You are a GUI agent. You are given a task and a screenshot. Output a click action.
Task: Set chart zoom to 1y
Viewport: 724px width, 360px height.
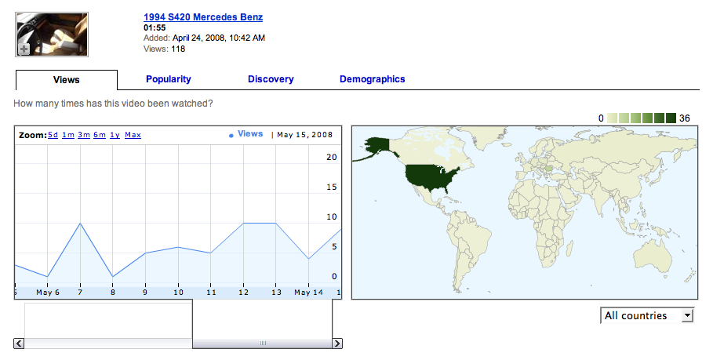pyautogui.click(x=115, y=135)
